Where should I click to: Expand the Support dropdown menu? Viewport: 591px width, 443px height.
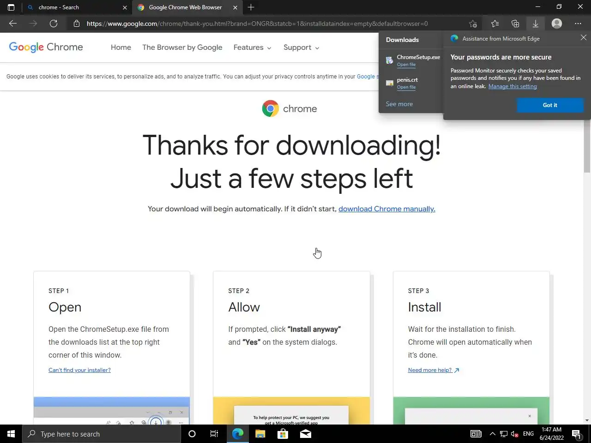point(301,48)
